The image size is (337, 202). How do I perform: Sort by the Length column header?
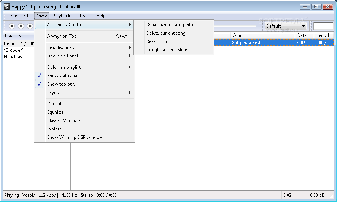click(x=323, y=35)
